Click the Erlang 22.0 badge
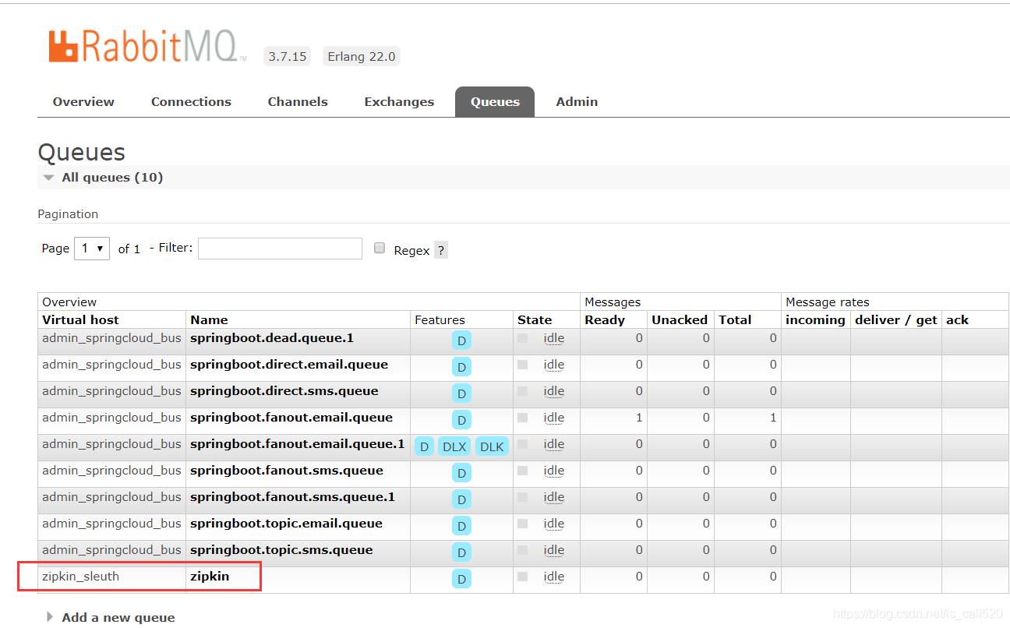The image size is (1010, 628). 361,56
